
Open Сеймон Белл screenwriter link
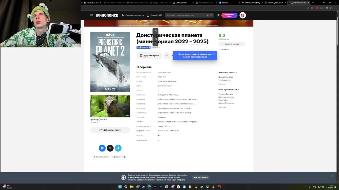(x=163, y=99)
